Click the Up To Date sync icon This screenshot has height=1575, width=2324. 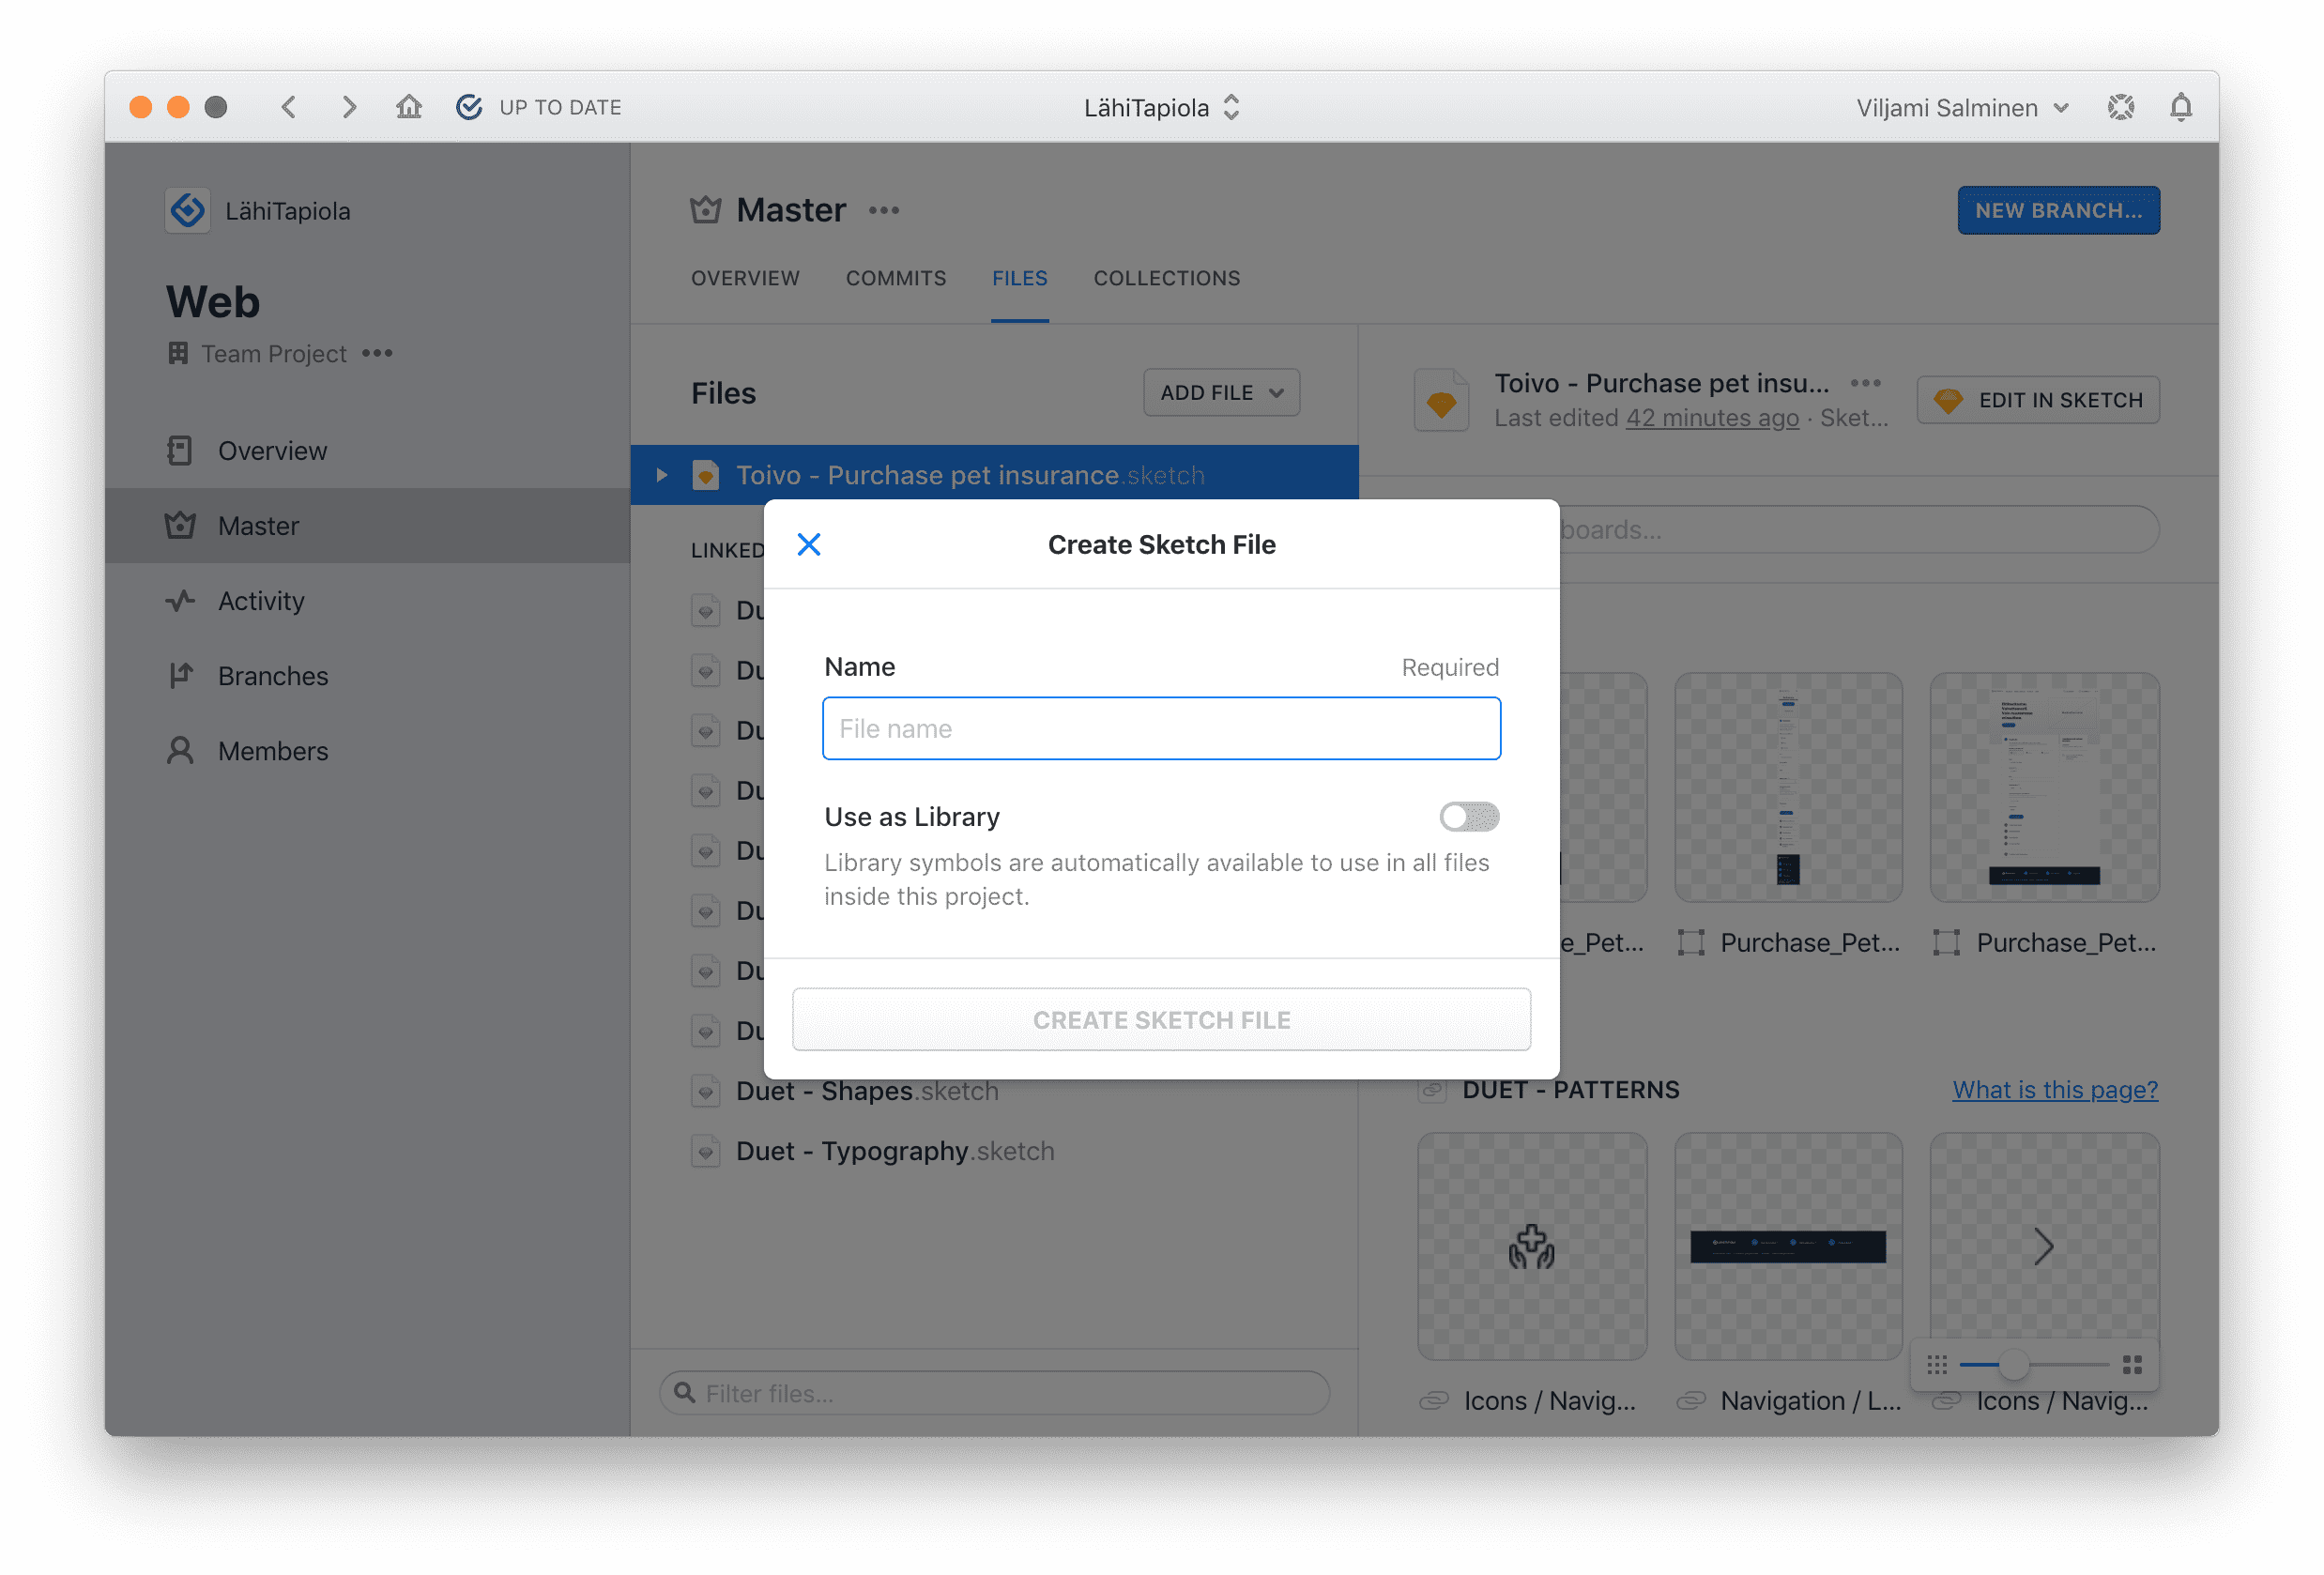coord(468,106)
